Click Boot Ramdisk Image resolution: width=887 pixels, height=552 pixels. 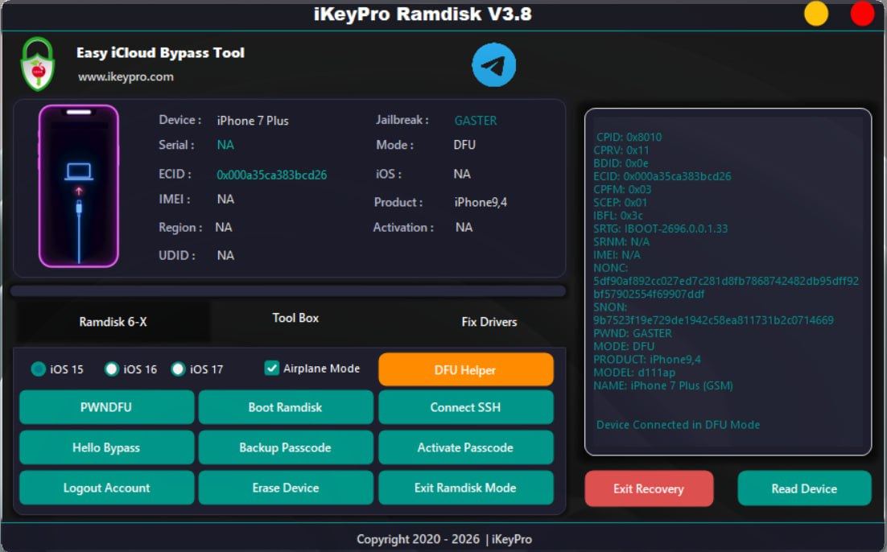[x=286, y=407]
